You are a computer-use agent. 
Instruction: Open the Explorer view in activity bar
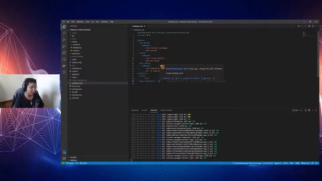tap(64, 27)
